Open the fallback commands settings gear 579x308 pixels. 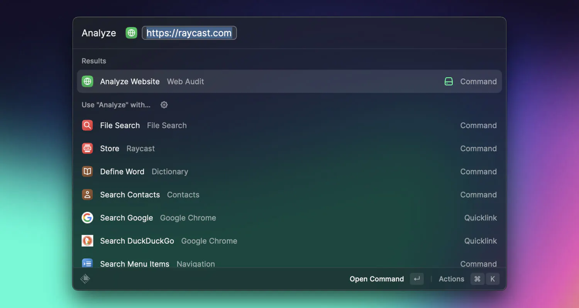164,105
